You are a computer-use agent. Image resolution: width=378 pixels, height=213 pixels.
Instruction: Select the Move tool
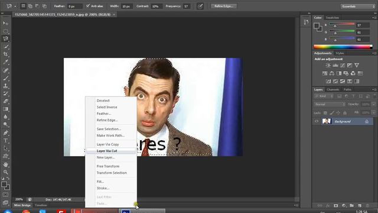click(x=5, y=23)
